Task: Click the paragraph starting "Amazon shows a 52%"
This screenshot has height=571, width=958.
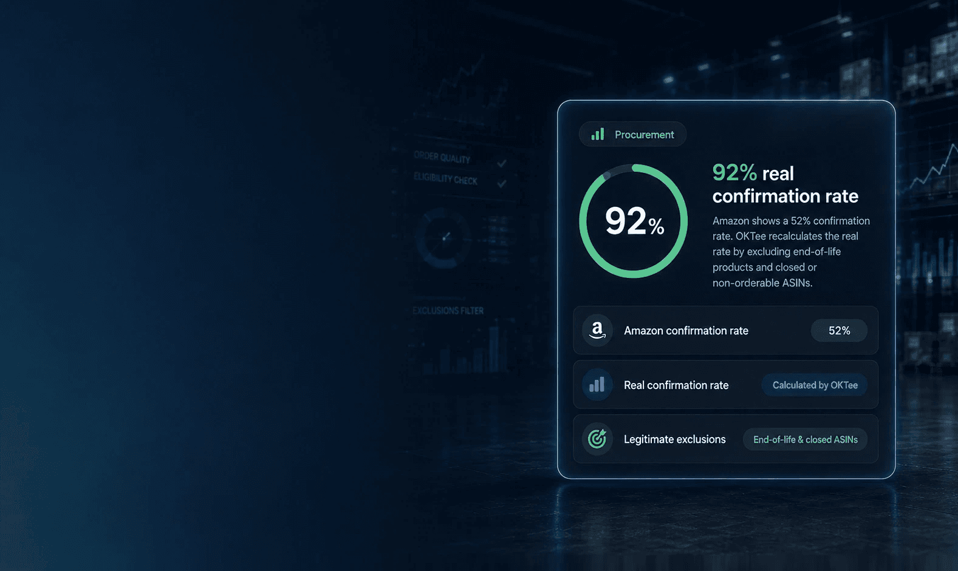Action: 791,252
